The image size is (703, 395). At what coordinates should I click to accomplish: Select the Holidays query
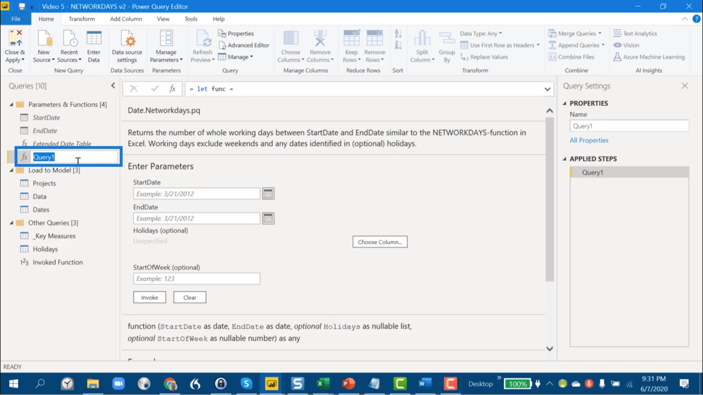45,249
